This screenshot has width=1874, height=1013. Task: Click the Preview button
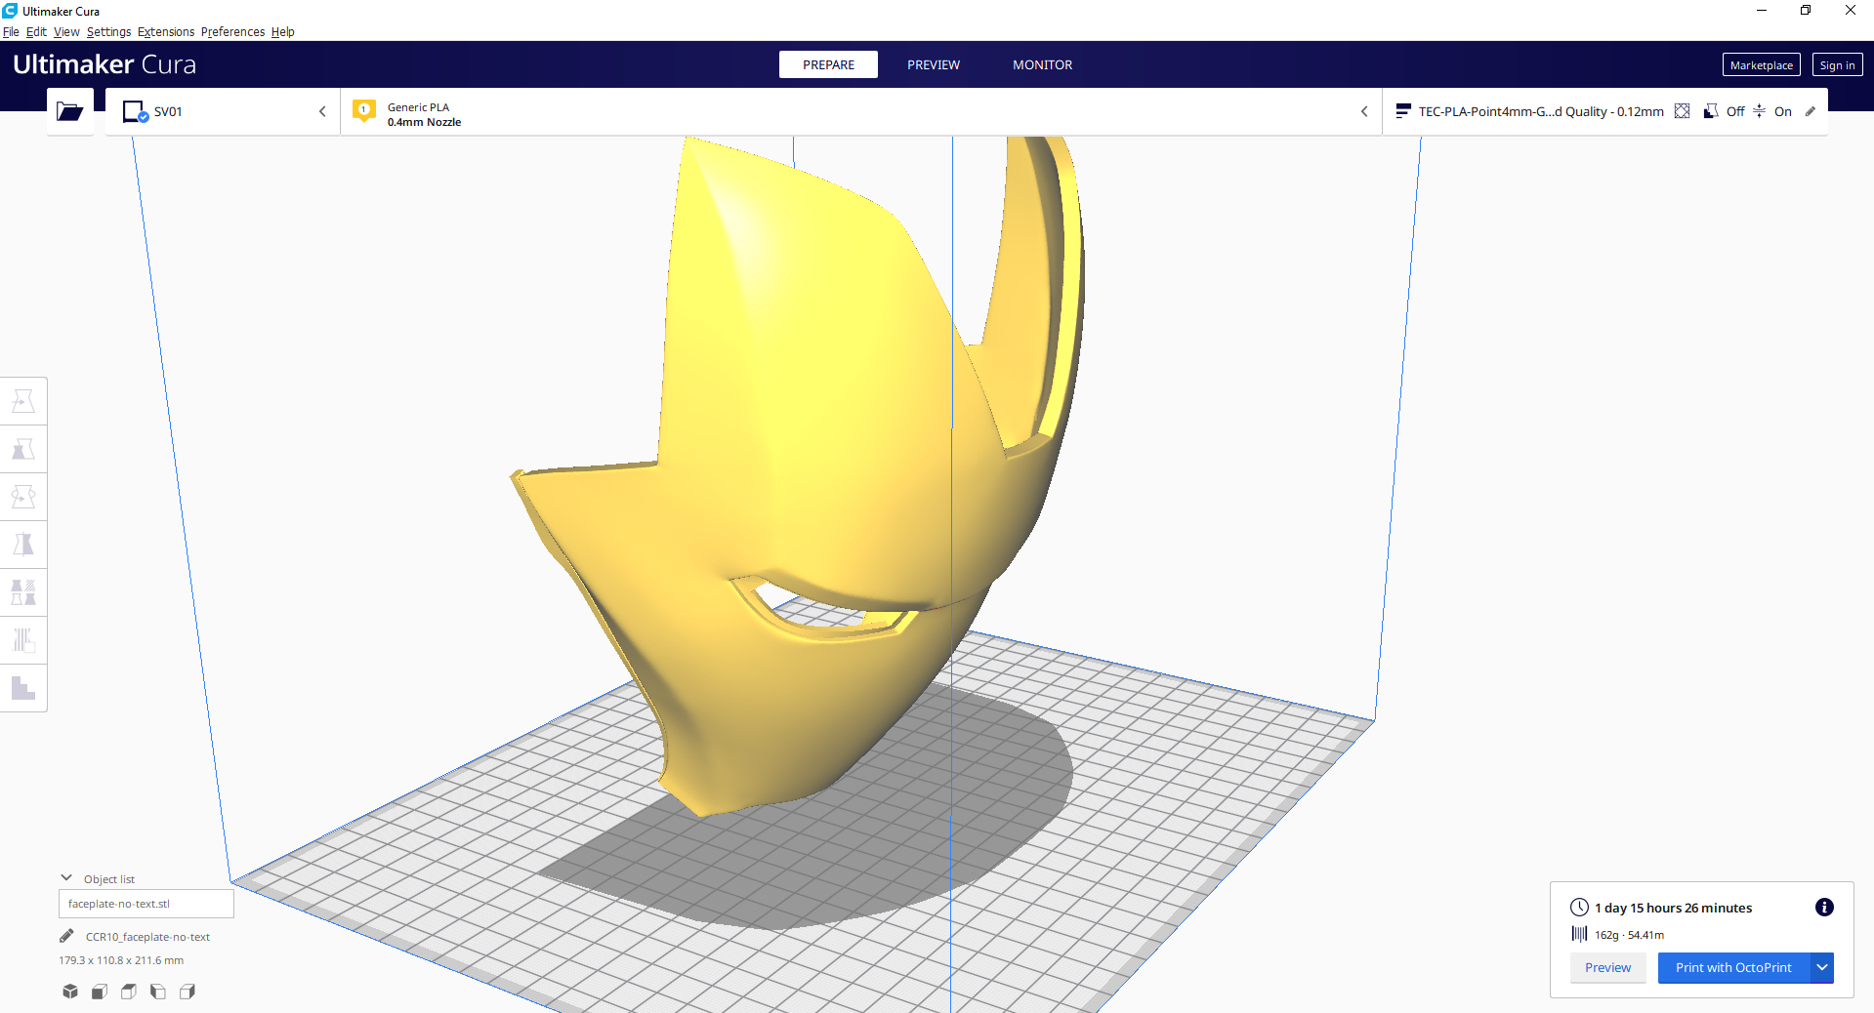pyautogui.click(x=1607, y=967)
